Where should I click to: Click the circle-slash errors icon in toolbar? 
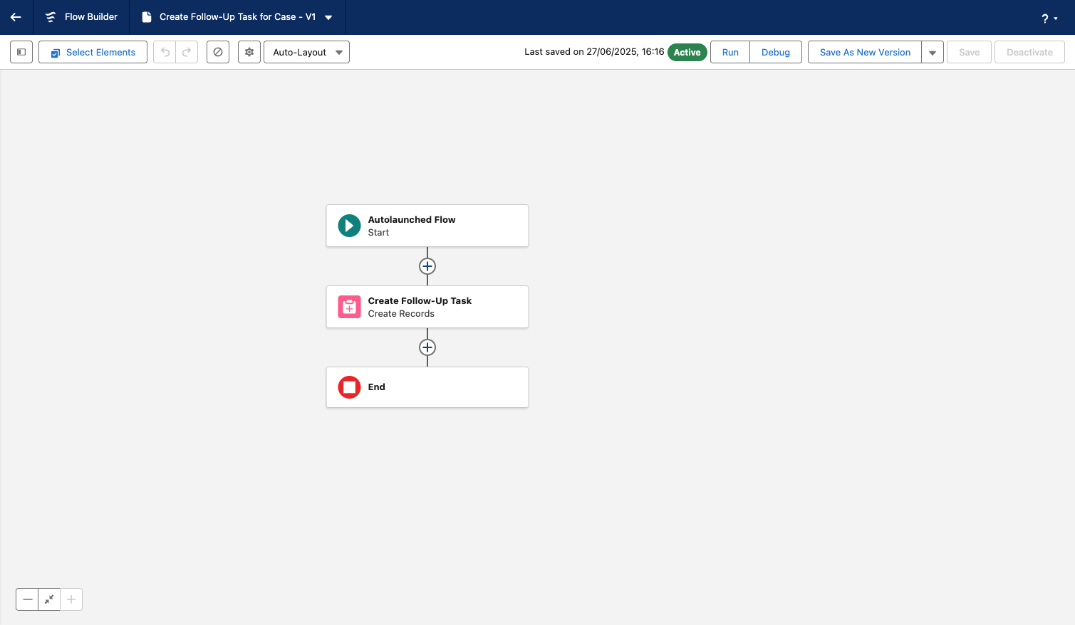[x=218, y=52]
